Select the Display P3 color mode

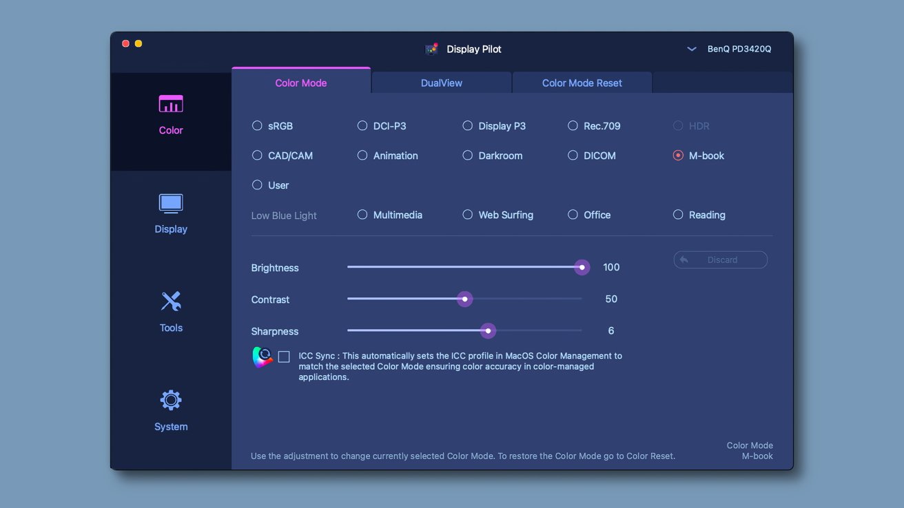click(x=468, y=126)
